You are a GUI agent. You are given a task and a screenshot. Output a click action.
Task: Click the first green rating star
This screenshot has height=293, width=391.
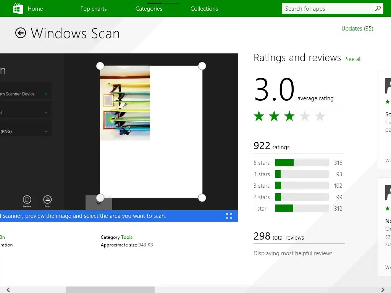pos(259,116)
